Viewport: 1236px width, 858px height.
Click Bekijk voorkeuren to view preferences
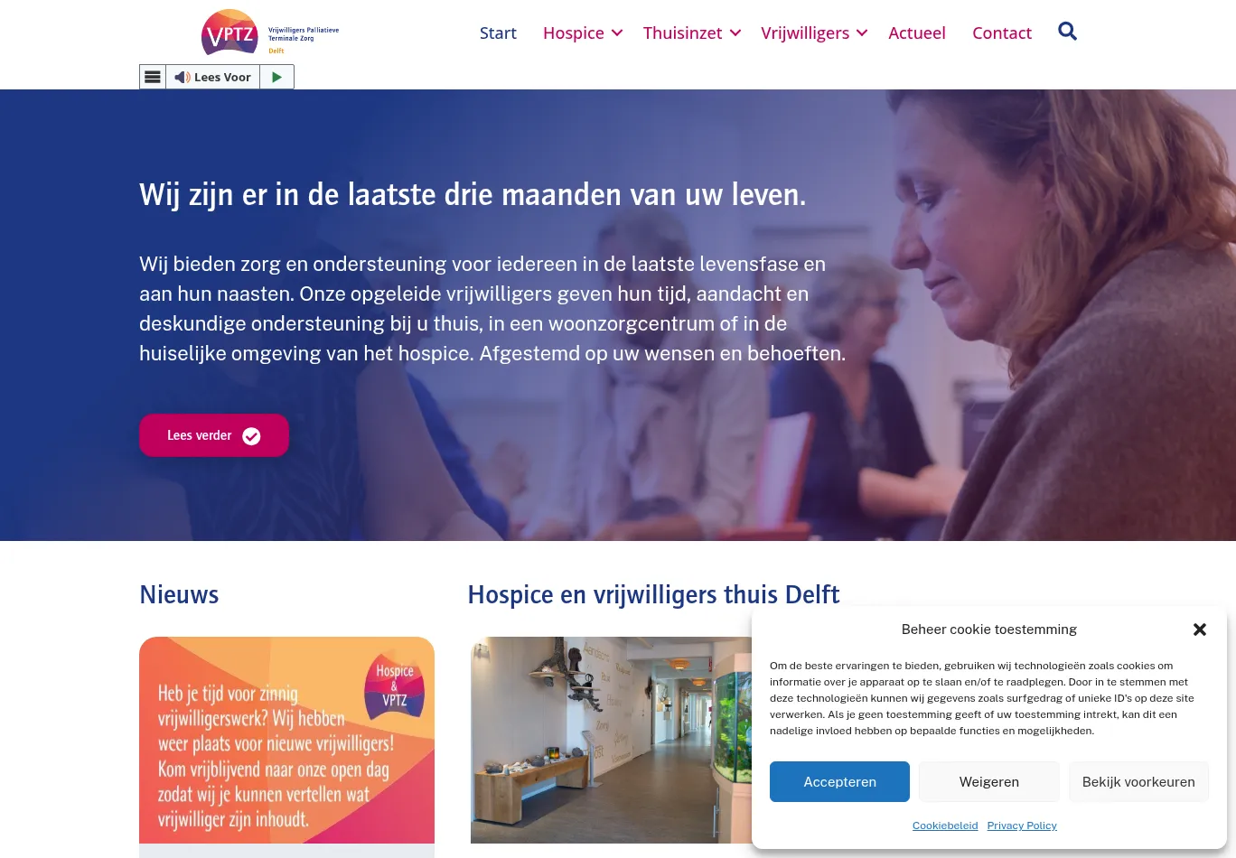tap(1138, 782)
